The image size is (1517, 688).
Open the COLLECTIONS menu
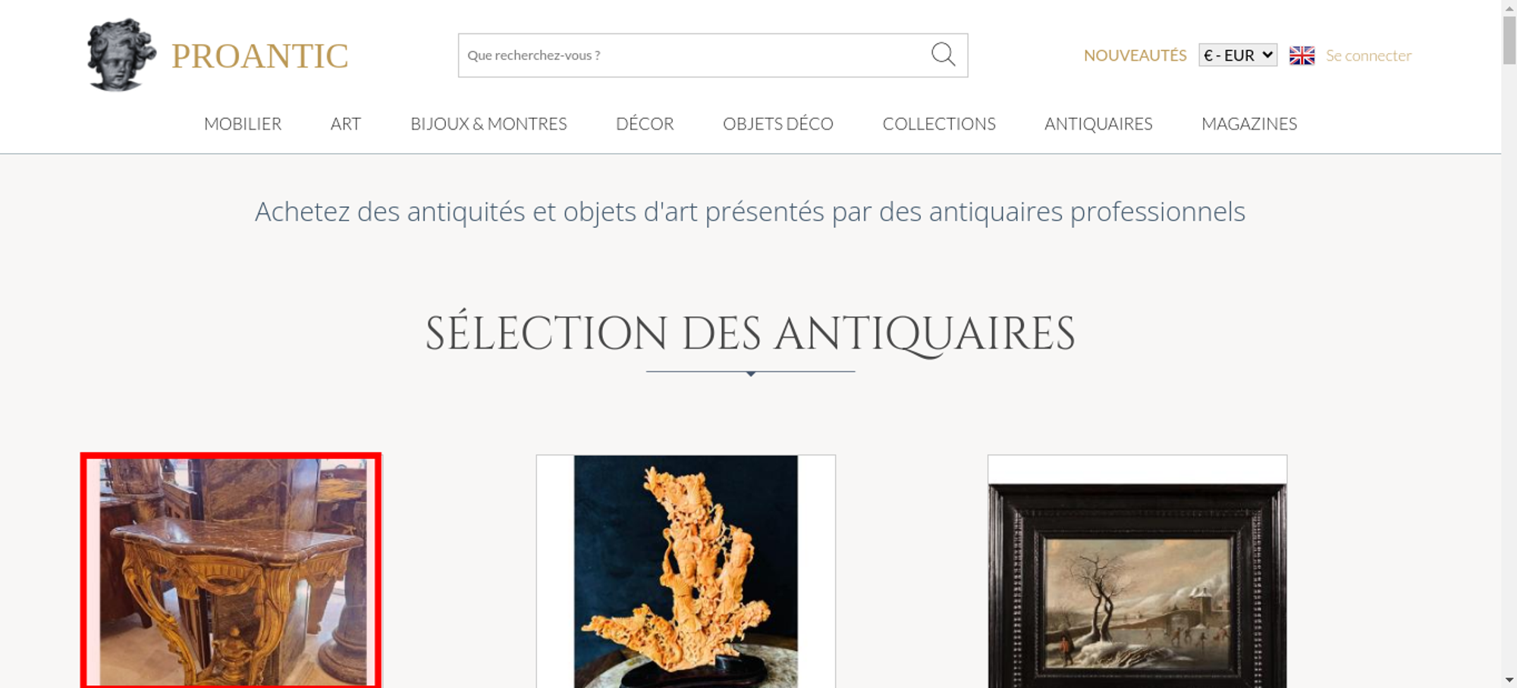pos(939,124)
